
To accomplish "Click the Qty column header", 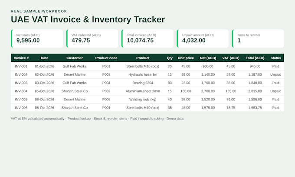I will click(x=170, y=58).
